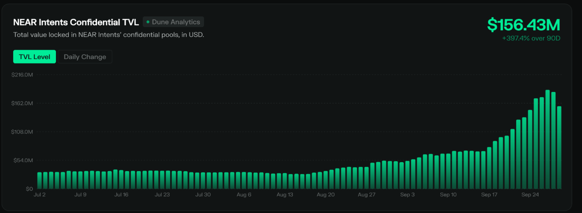The width and height of the screenshot is (582, 213).
Task: Click the +397.4% over 90D label
Action: tap(531, 38)
